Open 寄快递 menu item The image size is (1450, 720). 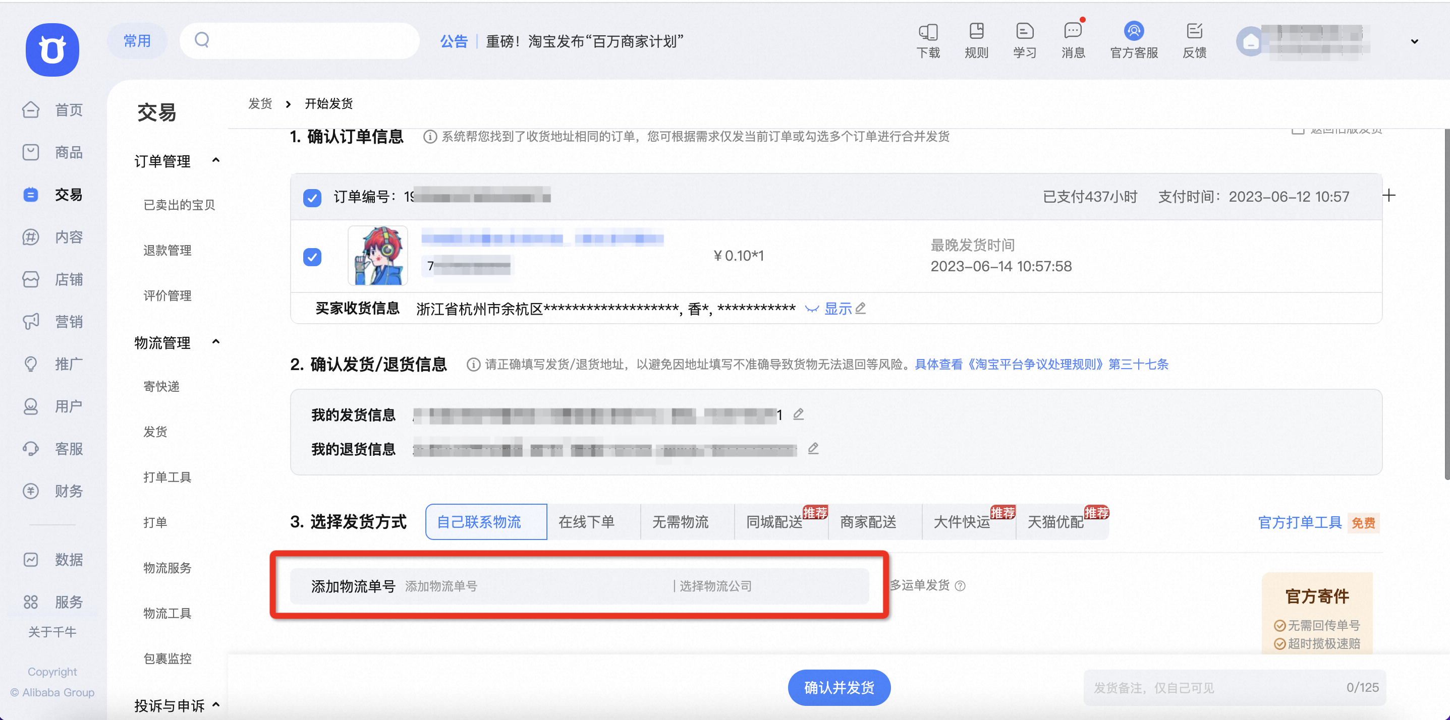click(161, 386)
